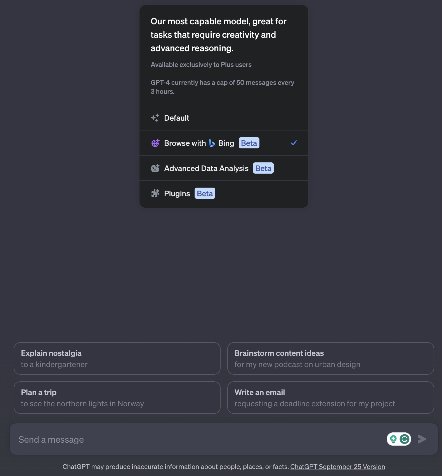Image resolution: width=442 pixels, height=476 pixels.
Task: Choose the Advanced Data Analysis mode
Action: point(206,169)
